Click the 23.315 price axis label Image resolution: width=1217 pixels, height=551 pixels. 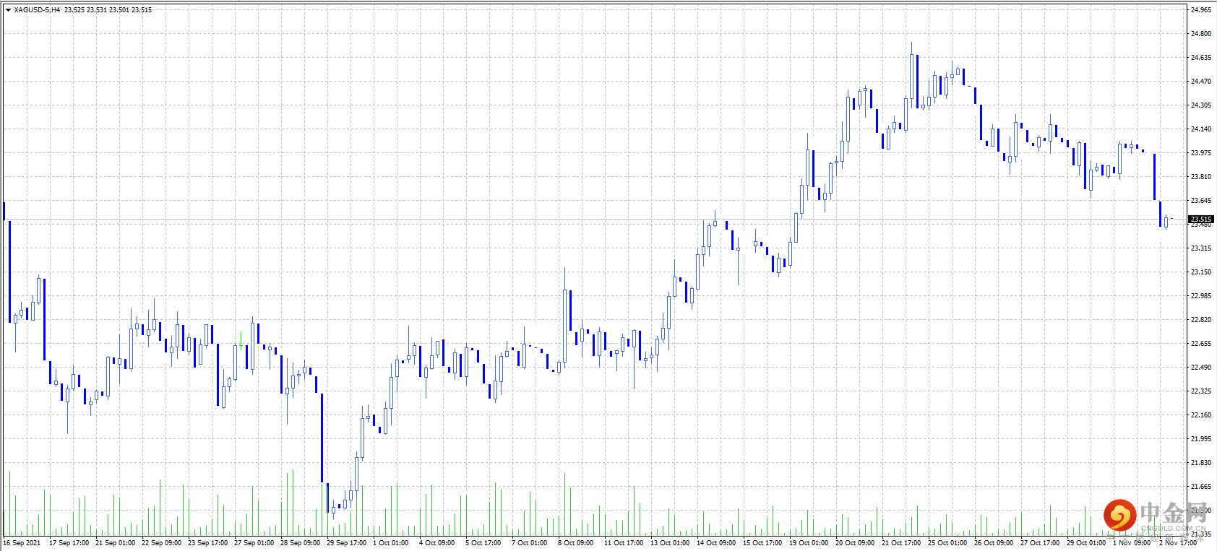coord(1200,248)
